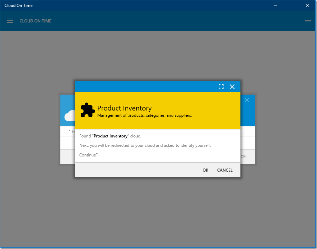Close the Product Inventory dialog
317x249 pixels.
click(x=232, y=87)
